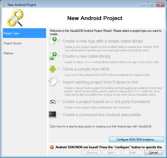Click the red error icon in status message

(52, 147)
